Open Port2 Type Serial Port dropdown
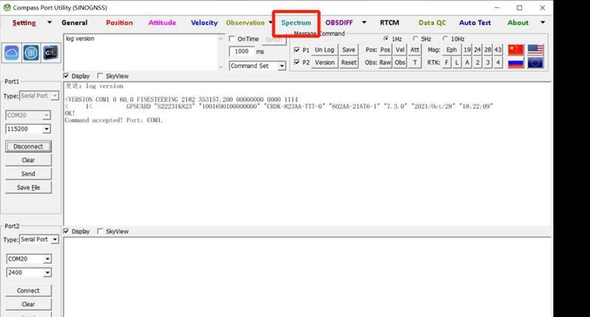The width and height of the screenshot is (590, 317). point(55,239)
